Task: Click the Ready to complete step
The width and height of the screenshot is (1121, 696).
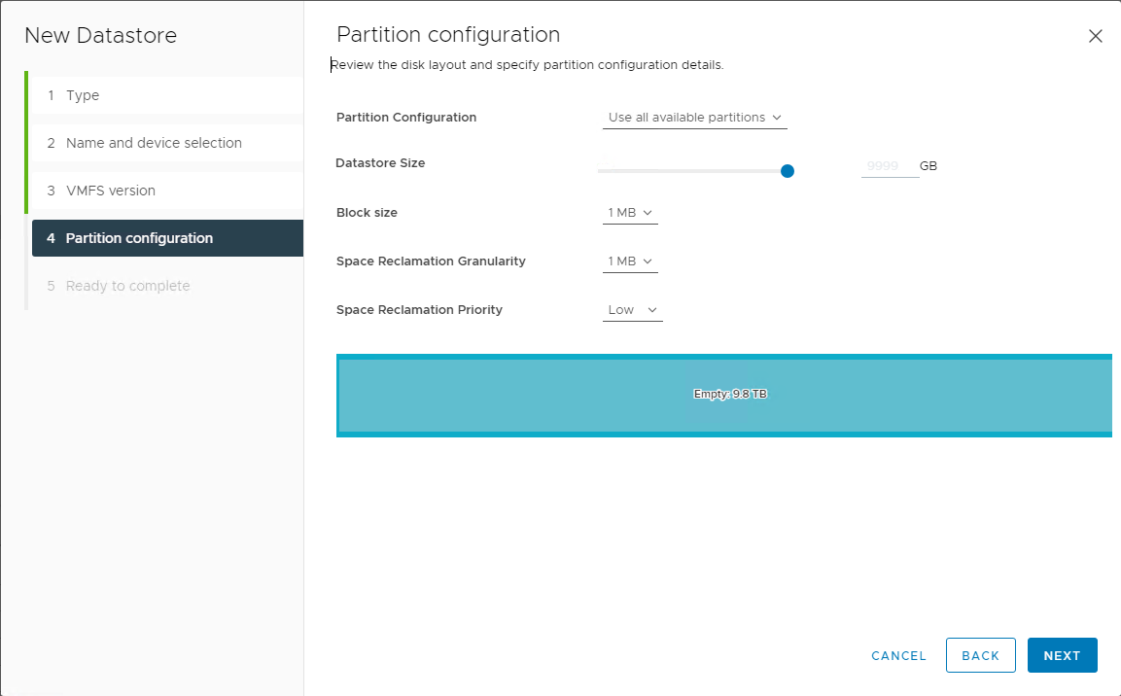Action: (127, 286)
